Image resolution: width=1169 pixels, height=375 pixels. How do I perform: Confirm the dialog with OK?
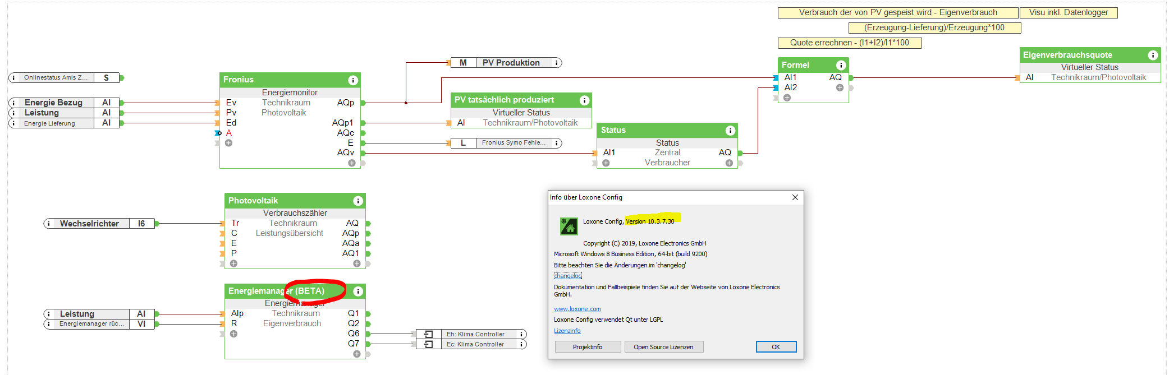click(776, 347)
